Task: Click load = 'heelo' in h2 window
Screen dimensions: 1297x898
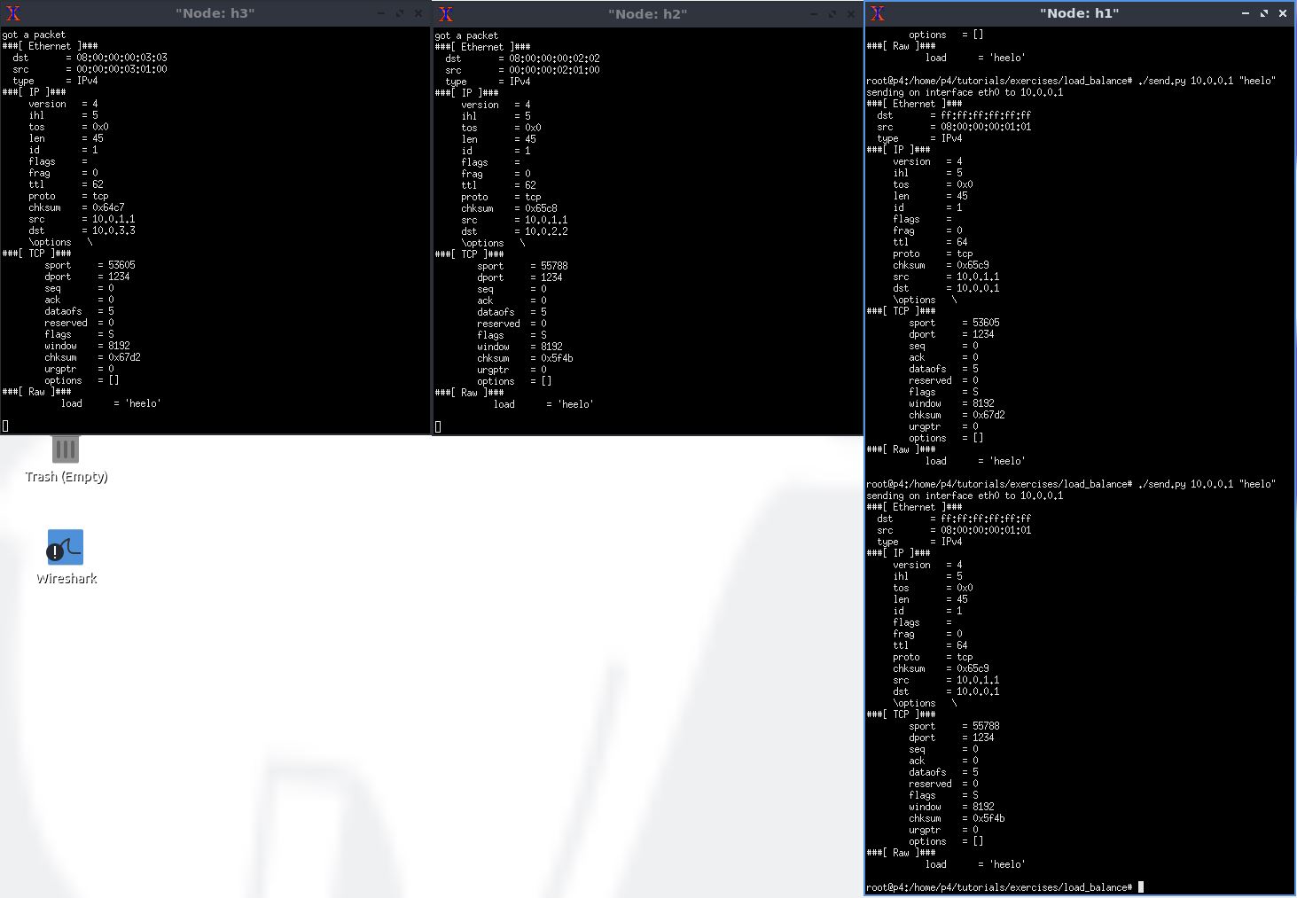Action: pos(543,404)
